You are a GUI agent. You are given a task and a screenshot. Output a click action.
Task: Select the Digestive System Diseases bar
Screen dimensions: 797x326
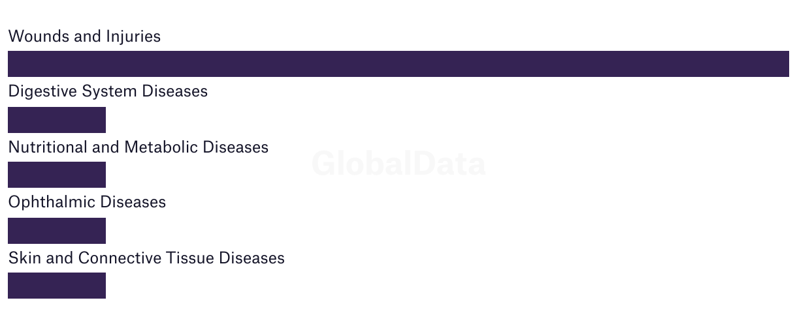tap(57, 120)
